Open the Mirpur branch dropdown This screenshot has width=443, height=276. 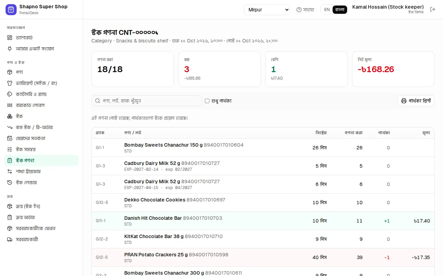267,10
